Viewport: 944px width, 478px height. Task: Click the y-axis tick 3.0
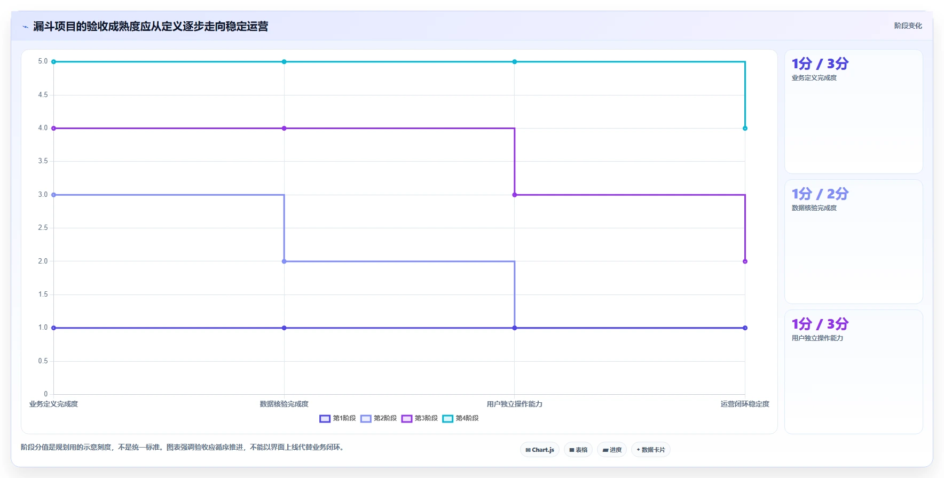point(43,195)
